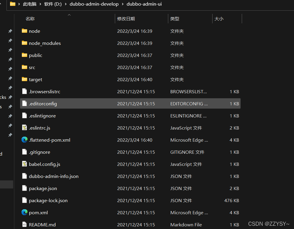Click the dubbo-admin-info.json file icon
The height and width of the screenshot is (229, 294).
tap(24, 176)
